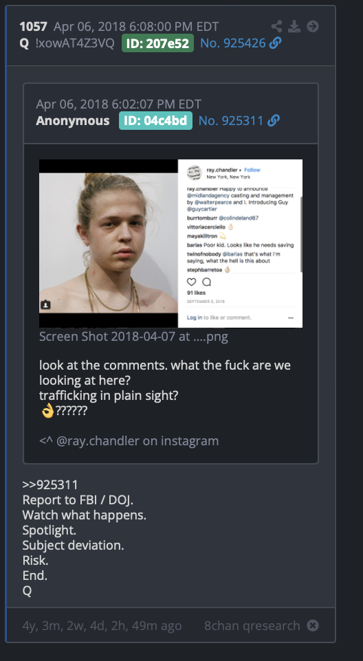Screen dimensions: 363x661
Task: Click the comment bubble icon in Instagram screenshot
Action: 206,282
